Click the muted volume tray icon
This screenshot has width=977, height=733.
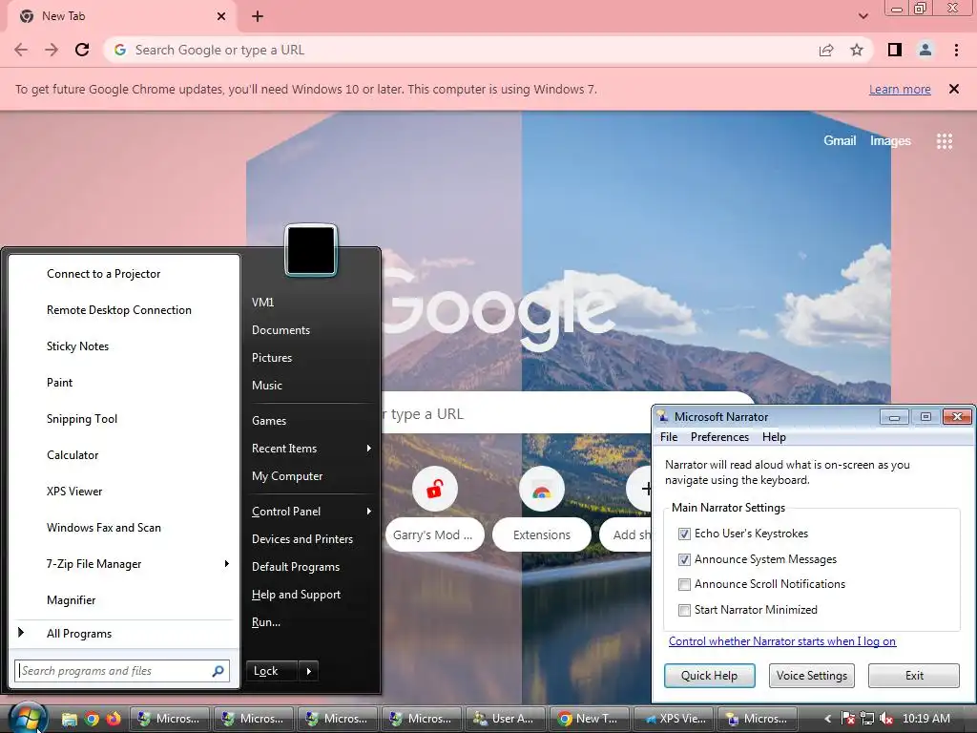tap(885, 719)
